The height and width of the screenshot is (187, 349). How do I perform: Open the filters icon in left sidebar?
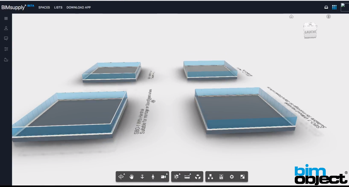click(x=6, y=49)
